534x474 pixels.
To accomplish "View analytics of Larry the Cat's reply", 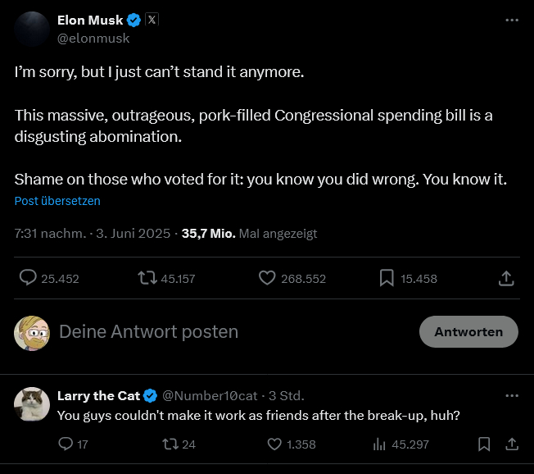I will coord(379,444).
